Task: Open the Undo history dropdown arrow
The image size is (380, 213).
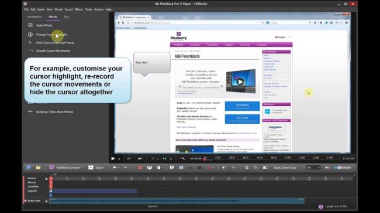Action: 119,168
